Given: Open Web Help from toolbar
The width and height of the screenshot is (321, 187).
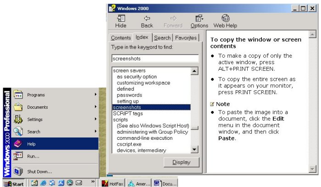Looking at the screenshot, I should pyautogui.click(x=225, y=21).
